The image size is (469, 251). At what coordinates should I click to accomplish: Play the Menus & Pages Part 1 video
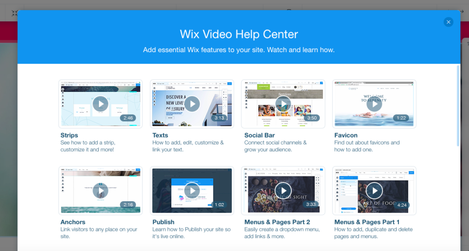pos(375,191)
